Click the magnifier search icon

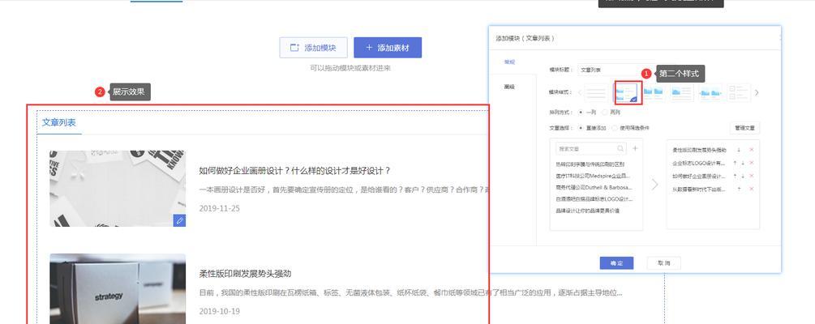[x=620, y=149]
